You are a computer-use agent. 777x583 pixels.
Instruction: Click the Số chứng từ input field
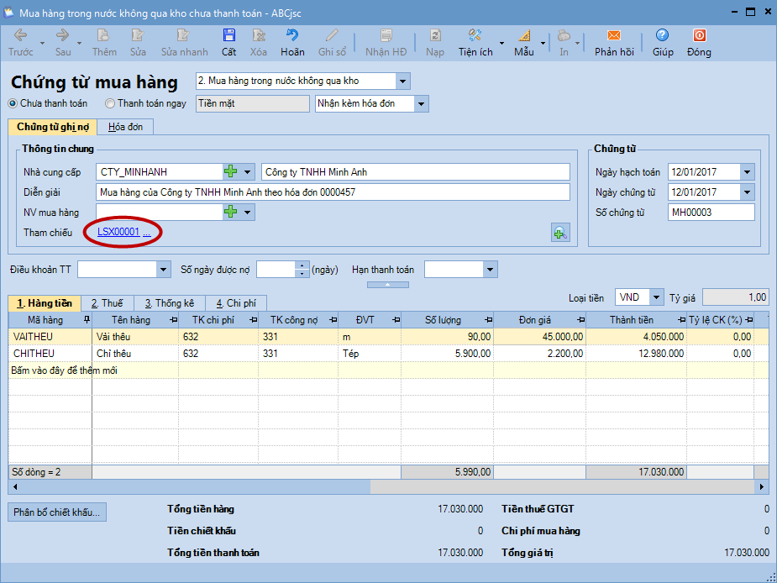click(x=711, y=213)
